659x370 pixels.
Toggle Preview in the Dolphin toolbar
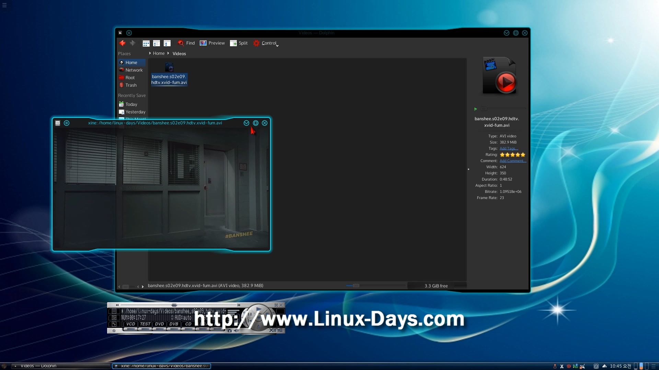pyautogui.click(x=212, y=43)
